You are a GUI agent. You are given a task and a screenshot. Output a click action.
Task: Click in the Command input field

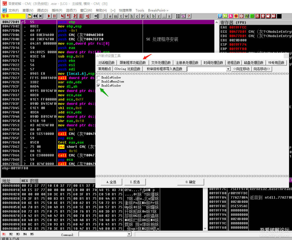click(x=103, y=234)
